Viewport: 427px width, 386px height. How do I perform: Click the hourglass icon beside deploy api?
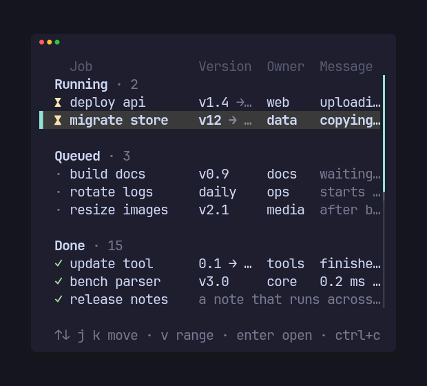pos(58,103)
